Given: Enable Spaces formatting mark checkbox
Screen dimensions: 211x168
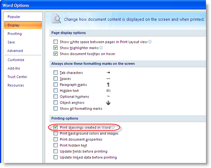Looking at the screenshot, I should [56, 78].
